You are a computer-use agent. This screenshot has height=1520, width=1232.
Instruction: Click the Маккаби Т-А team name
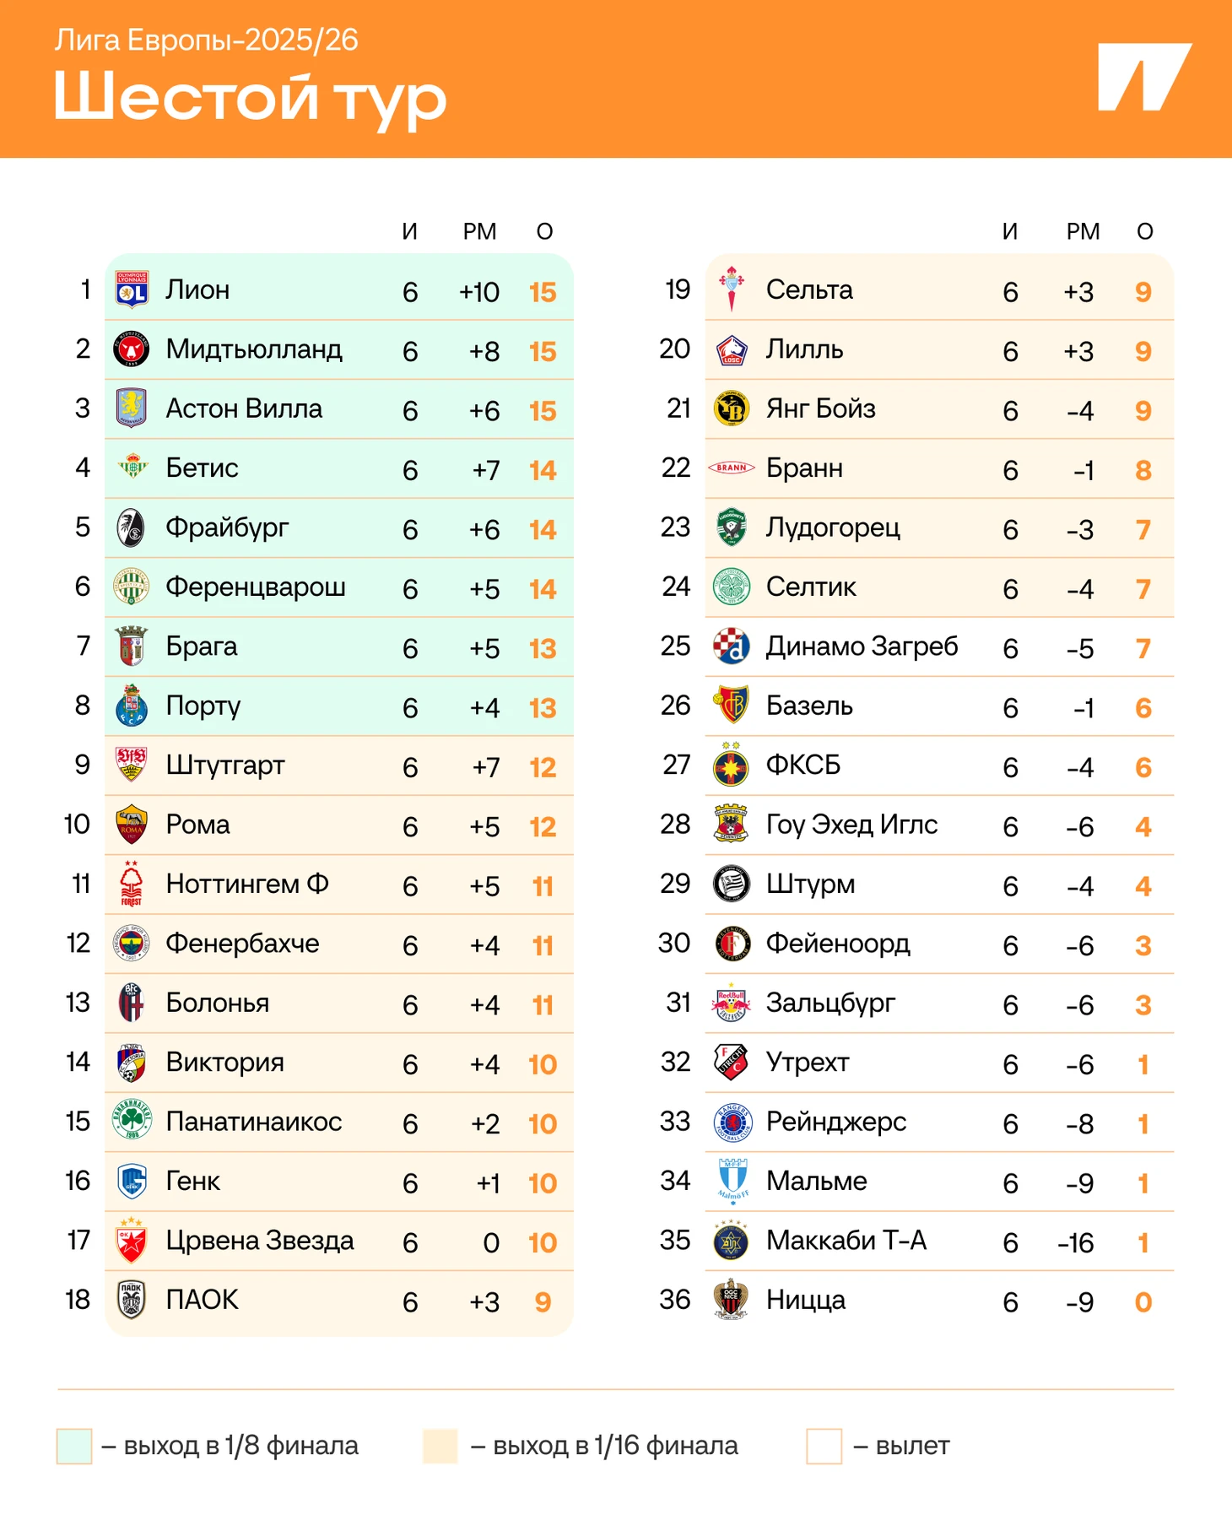click(x=846, y=1241)
